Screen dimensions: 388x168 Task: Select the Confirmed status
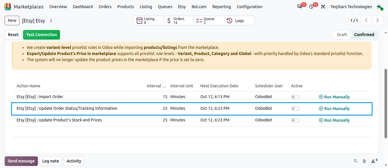(x=364, y=35)
